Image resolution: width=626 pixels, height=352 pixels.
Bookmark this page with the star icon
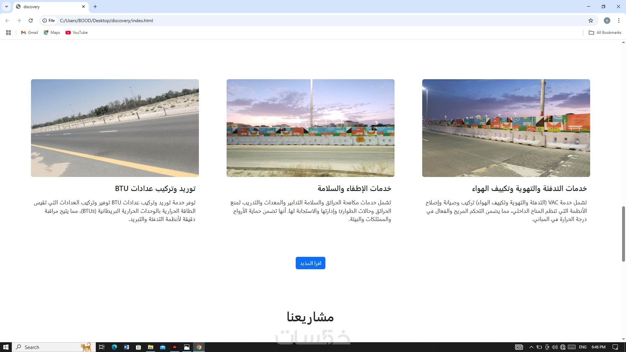click(x=590, y=21)
